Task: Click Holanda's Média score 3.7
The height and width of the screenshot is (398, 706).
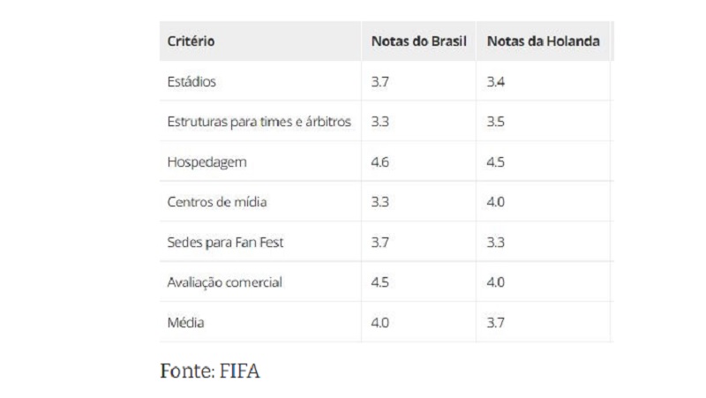Action: click(495, 323)
